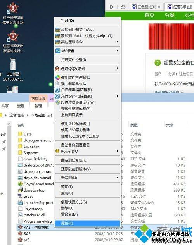Sort files by 类型 column header

pos(134,125)
